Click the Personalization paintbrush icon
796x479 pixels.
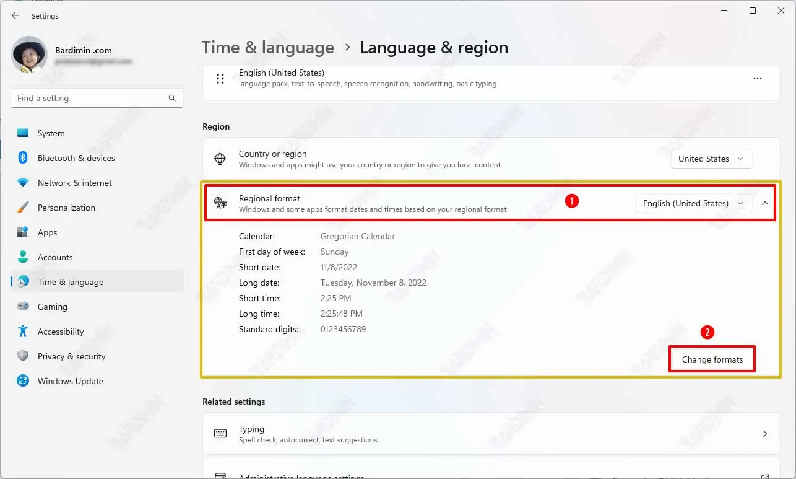pyautogui.click(x=23, y=208)
